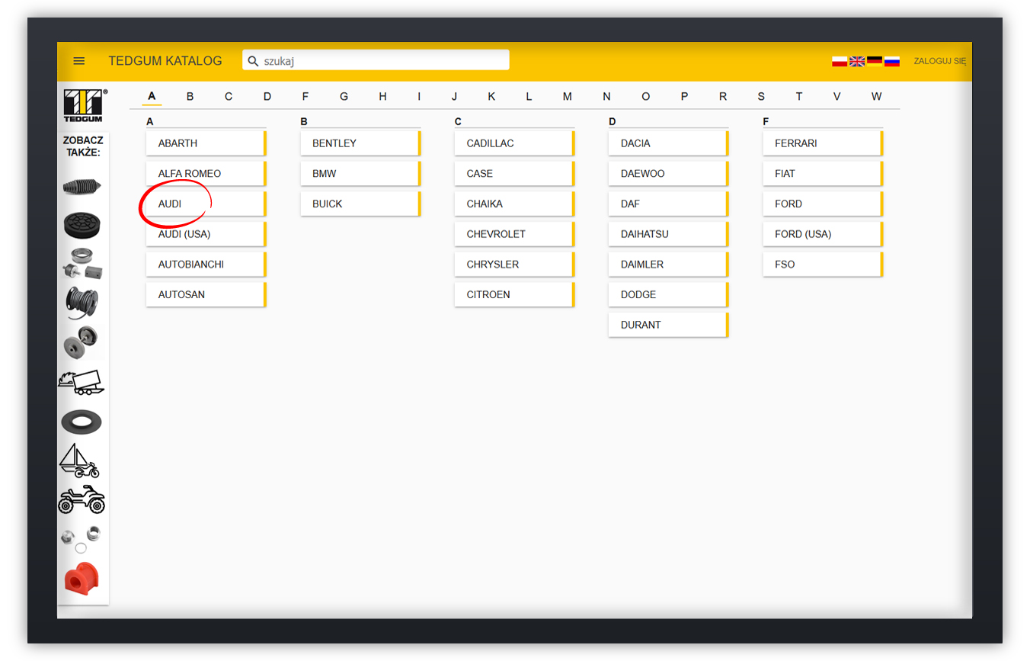Open the CHEVROLET brand
1030x661 pixels.
[515, 234]
